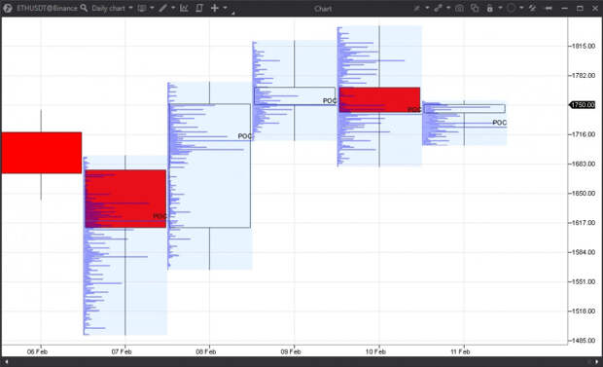Click the horizontal scrollbar left arrow
This screenshot has width=603, height=367.
(7, 361)
